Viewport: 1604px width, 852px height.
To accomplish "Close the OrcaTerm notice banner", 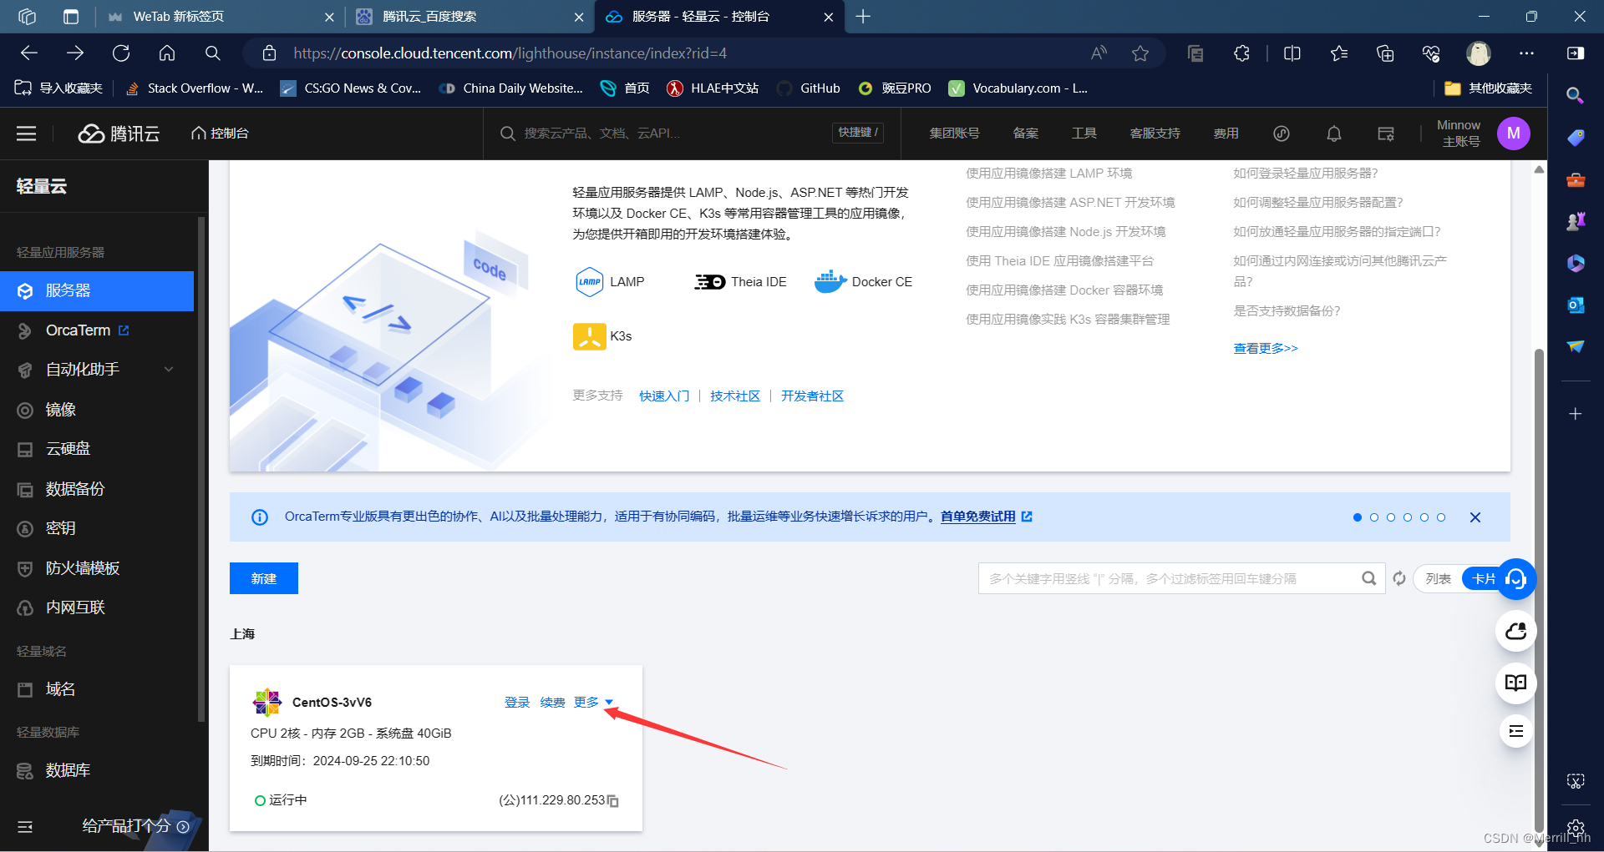I will click(1475, 517).
